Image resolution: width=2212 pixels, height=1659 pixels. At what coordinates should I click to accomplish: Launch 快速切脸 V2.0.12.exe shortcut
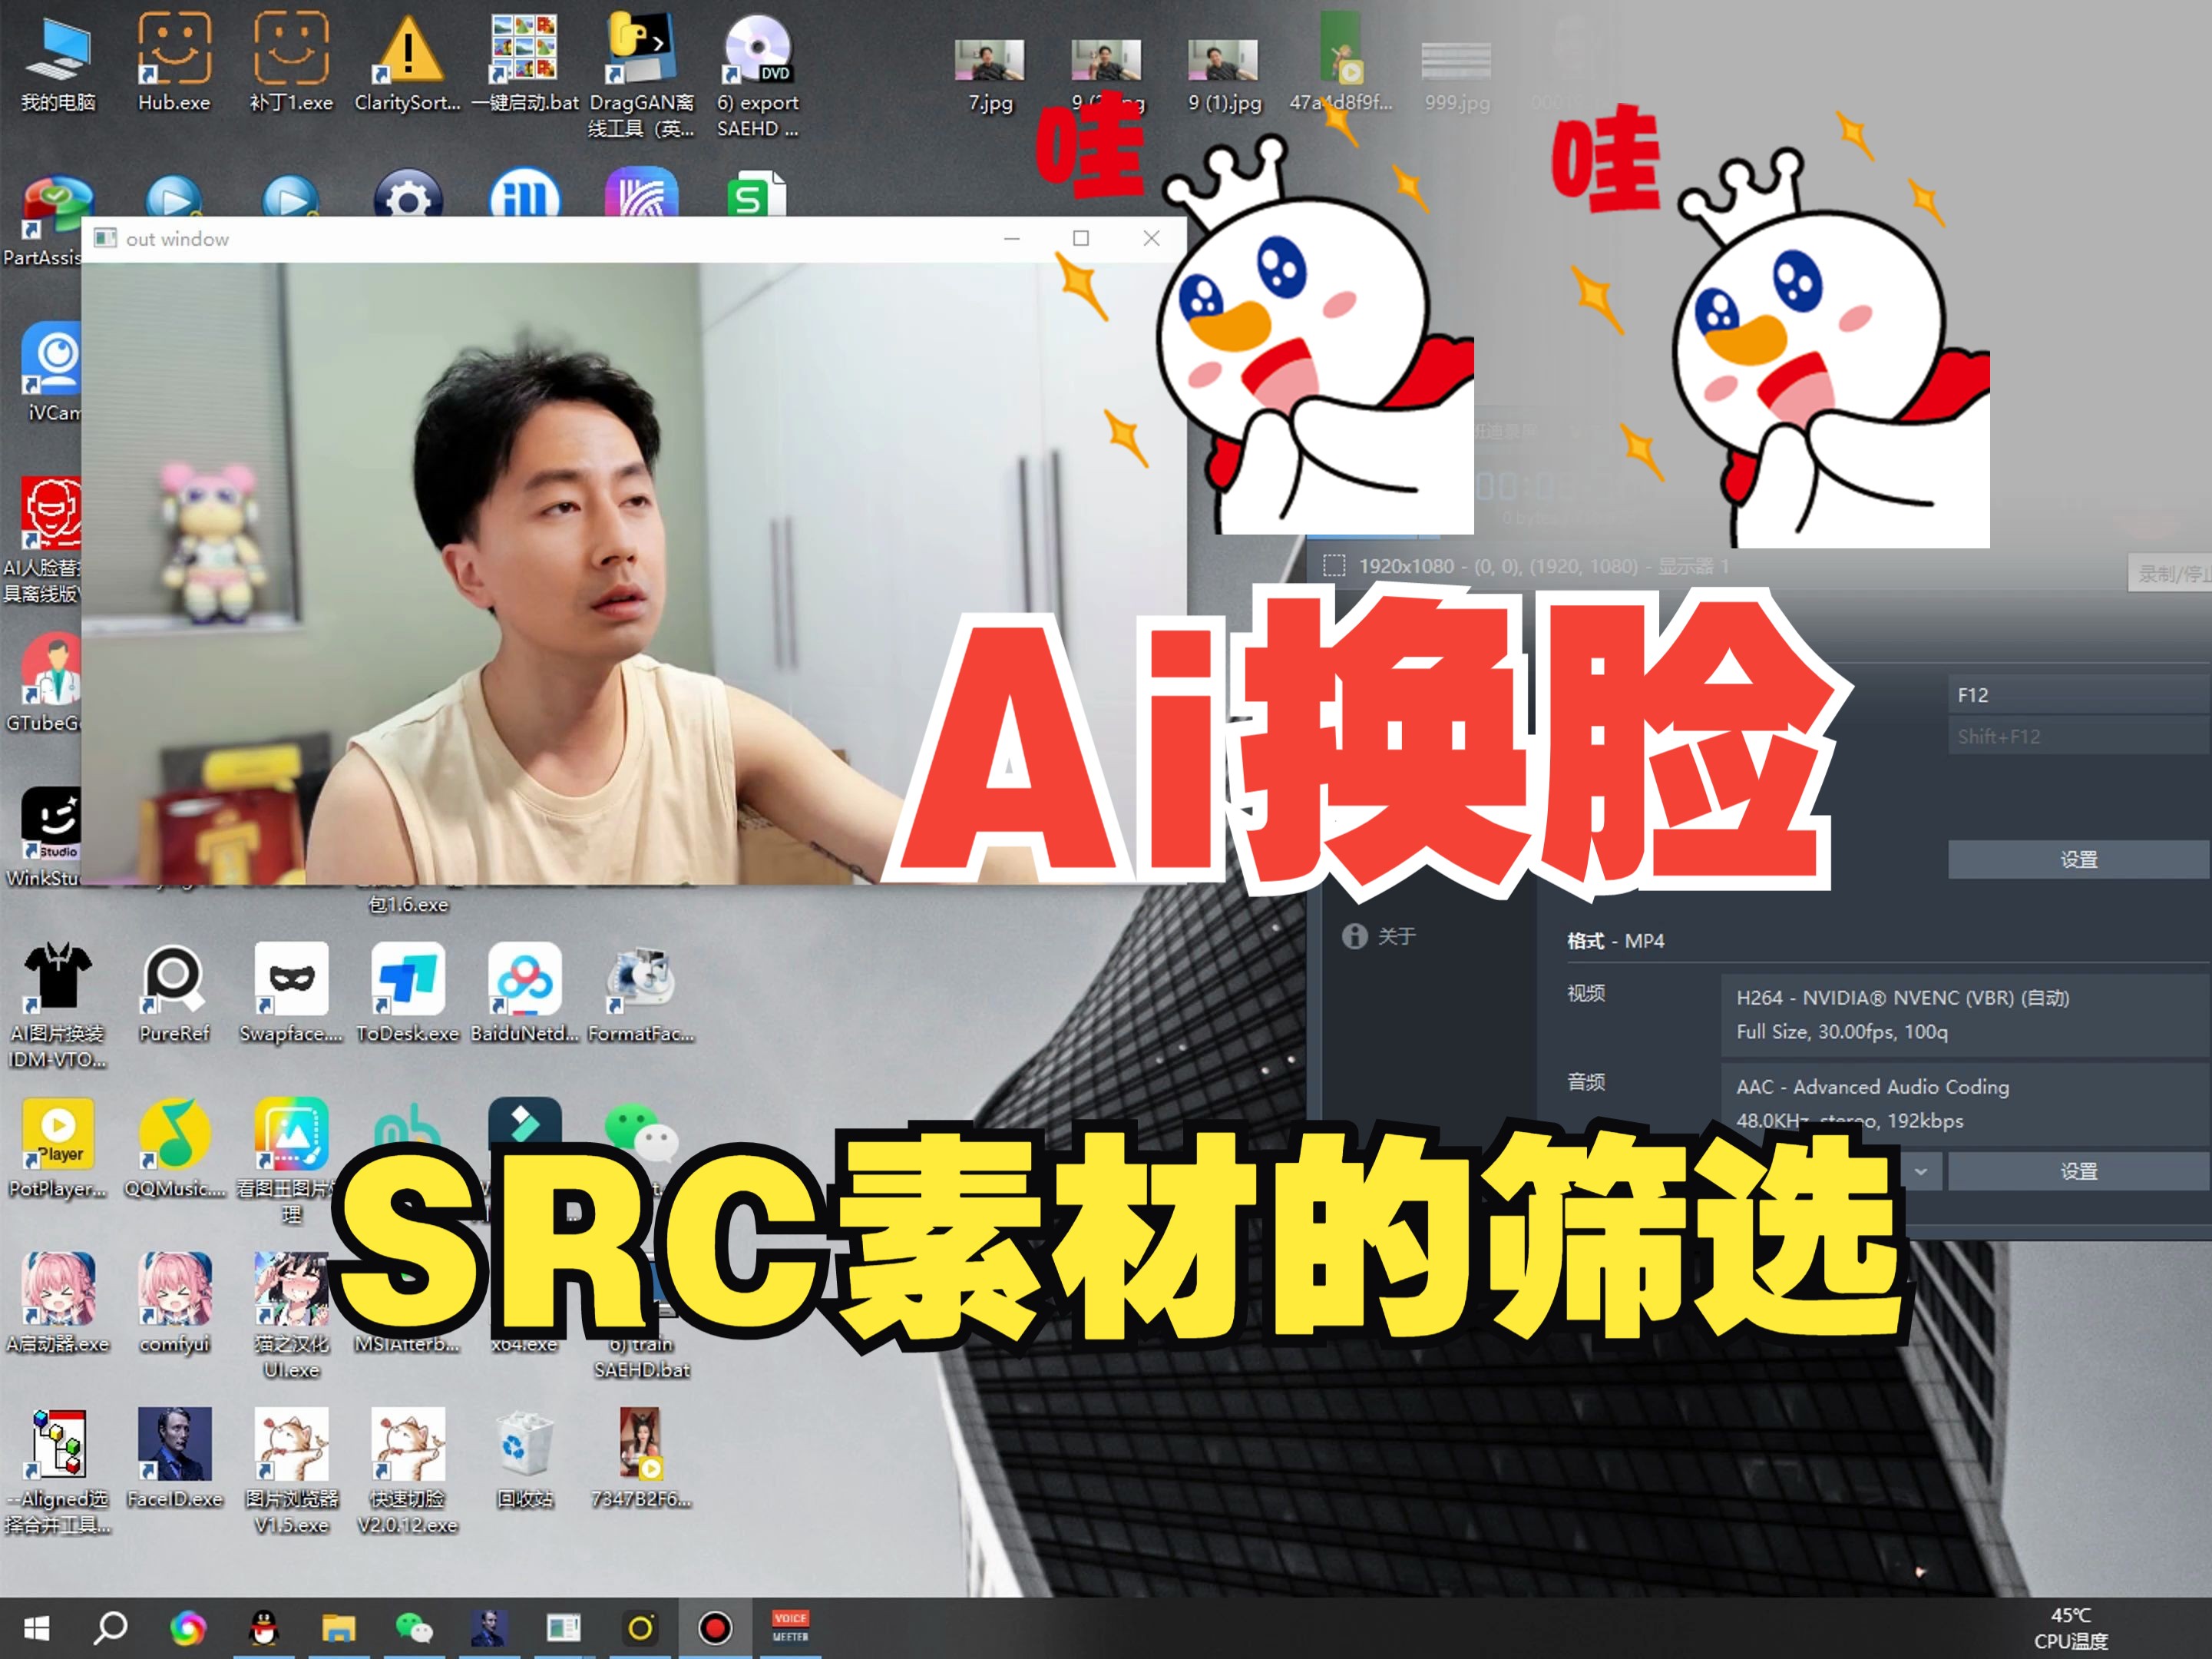407,1471
